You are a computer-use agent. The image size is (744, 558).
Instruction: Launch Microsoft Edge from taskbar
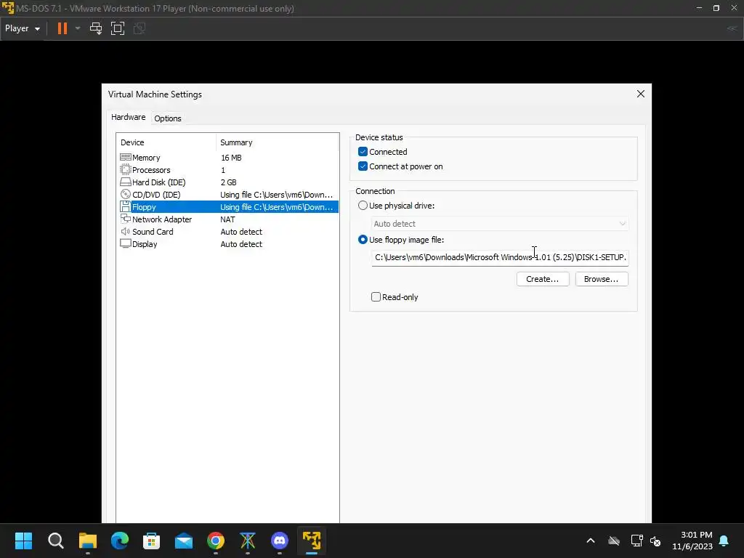tap(120, 541)
